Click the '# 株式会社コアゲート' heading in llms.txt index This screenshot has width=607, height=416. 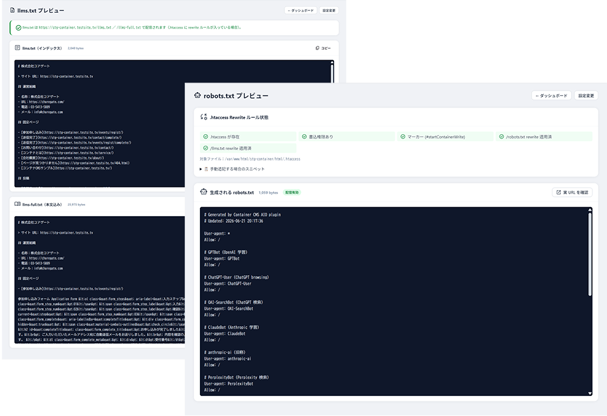(33, 66)
